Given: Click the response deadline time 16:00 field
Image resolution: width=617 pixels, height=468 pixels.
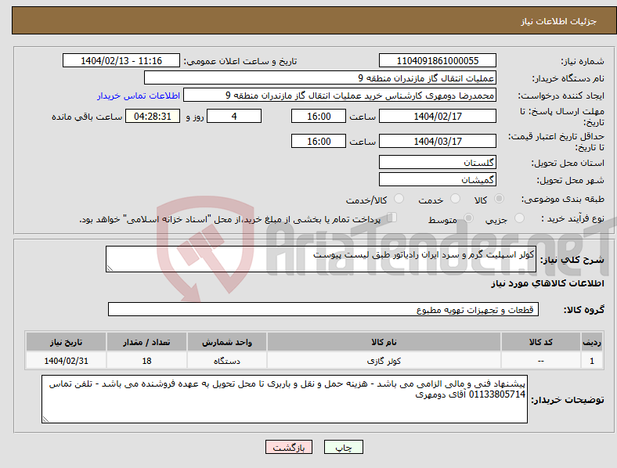Looking at the screenshot, I should [x=319, y=116].
